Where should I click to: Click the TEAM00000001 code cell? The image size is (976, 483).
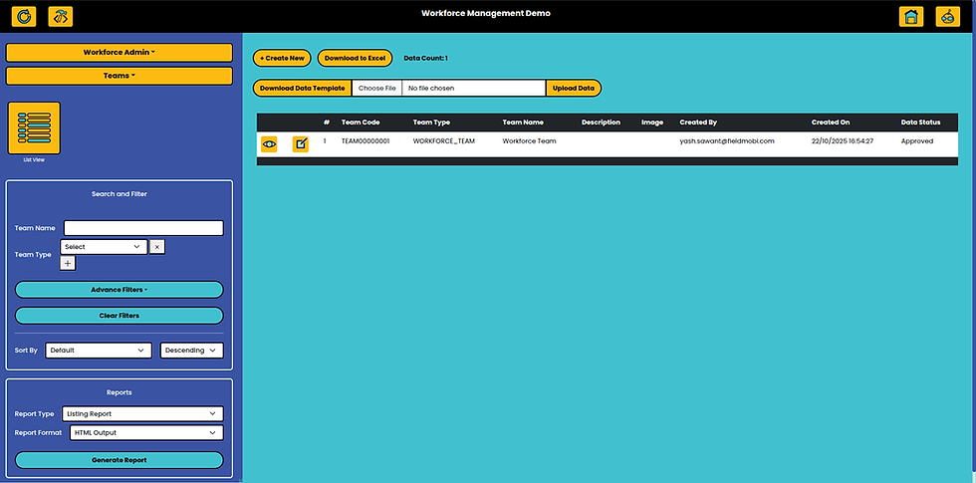coord(366,141)
